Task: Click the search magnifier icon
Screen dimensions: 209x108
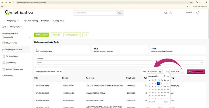Action: click(x=119, y=12)
